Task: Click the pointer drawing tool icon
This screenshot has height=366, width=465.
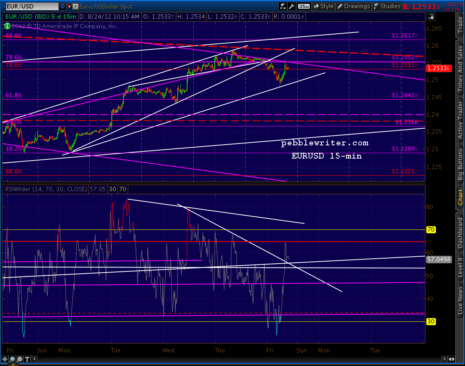Action: point(431,17)
